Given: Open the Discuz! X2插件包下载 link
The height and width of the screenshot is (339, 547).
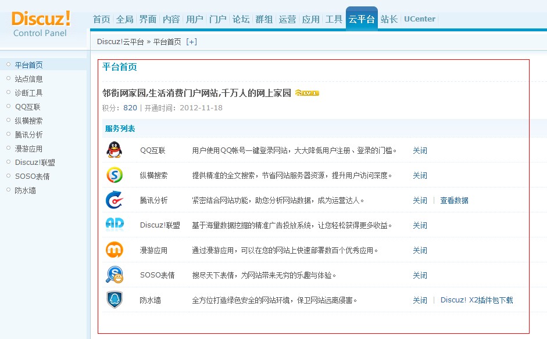Looking at the screenshot, I should 477,300.
